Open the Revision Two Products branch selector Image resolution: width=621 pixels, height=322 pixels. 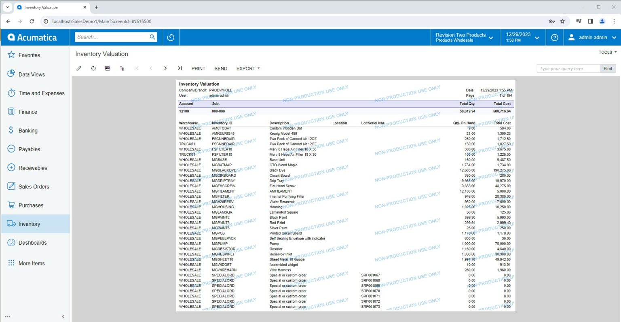pos(464,38)
